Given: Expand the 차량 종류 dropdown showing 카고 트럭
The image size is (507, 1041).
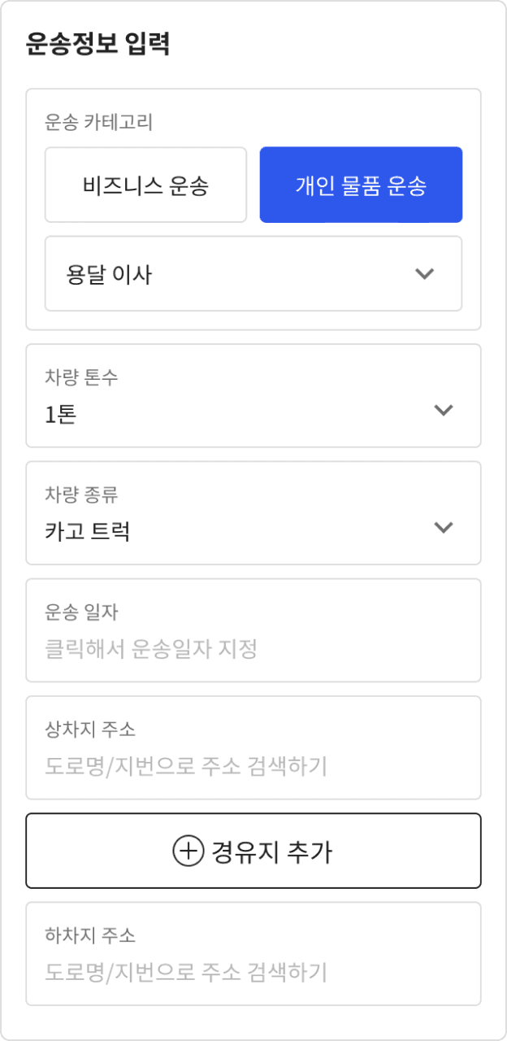Looking at the screenshot, I should tap(253, 513).
